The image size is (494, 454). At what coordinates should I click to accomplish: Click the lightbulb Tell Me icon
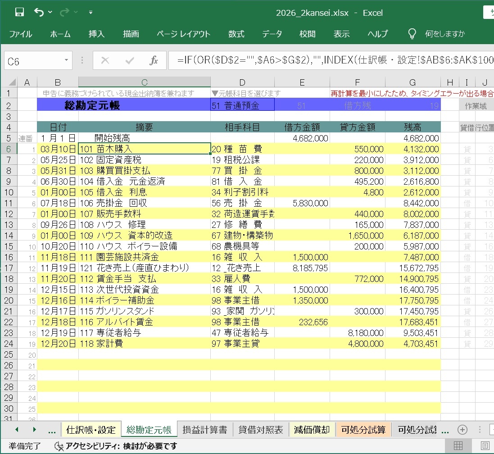point(412,34)
